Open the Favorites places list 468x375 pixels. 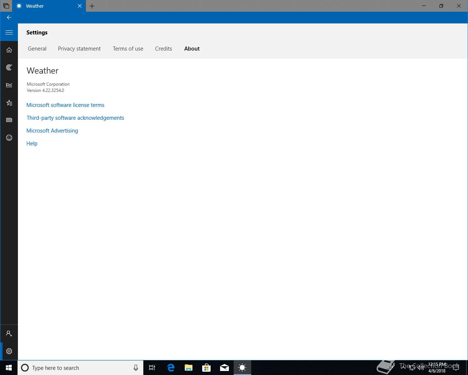(x=9, y=103)
